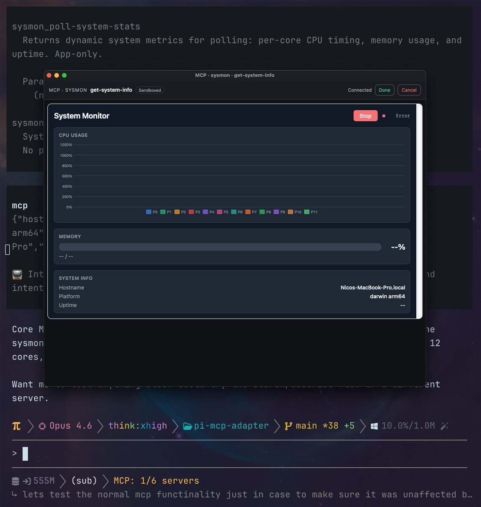Click the darwin arm64 platform value

(388, 296)
